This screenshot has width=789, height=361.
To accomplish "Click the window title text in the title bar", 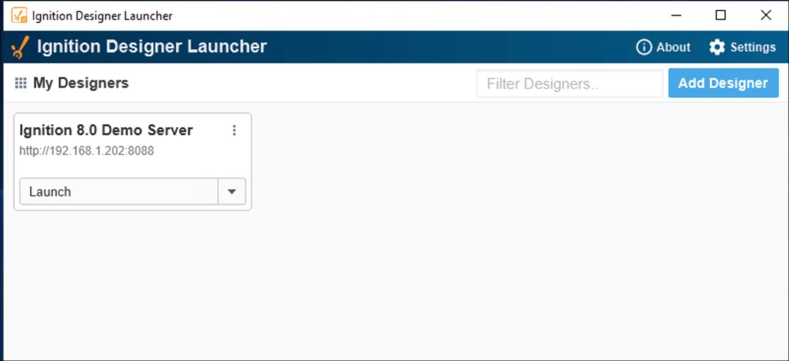I will (102, 16).
